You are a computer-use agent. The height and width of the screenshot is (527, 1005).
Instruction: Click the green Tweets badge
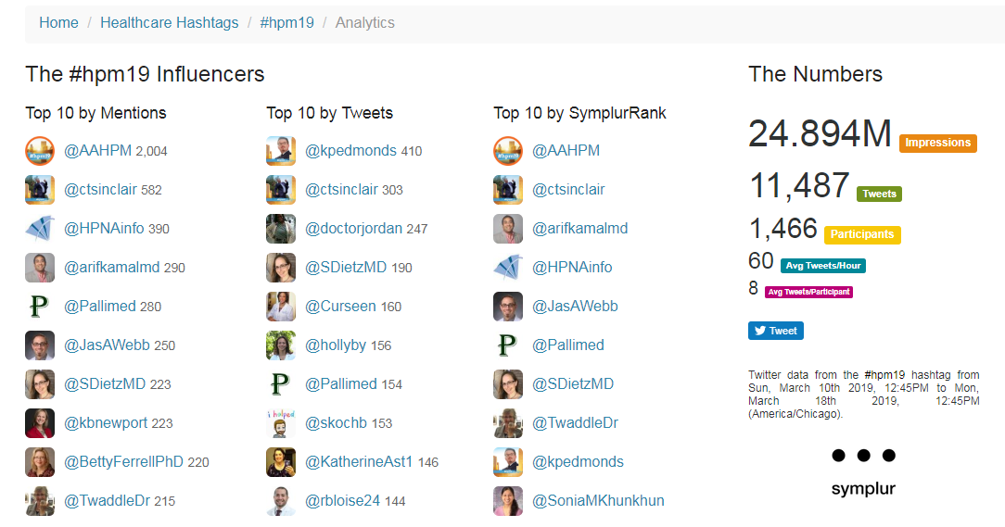[879, 194]
